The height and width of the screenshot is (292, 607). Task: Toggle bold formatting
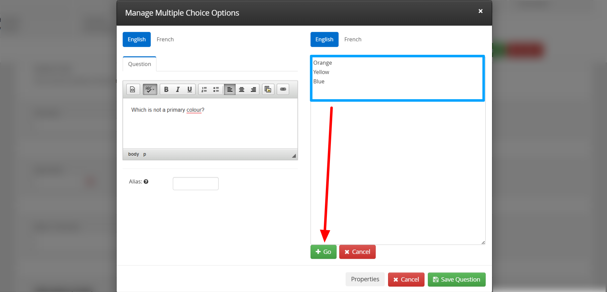pyautogui.click(x=166, y=89)
